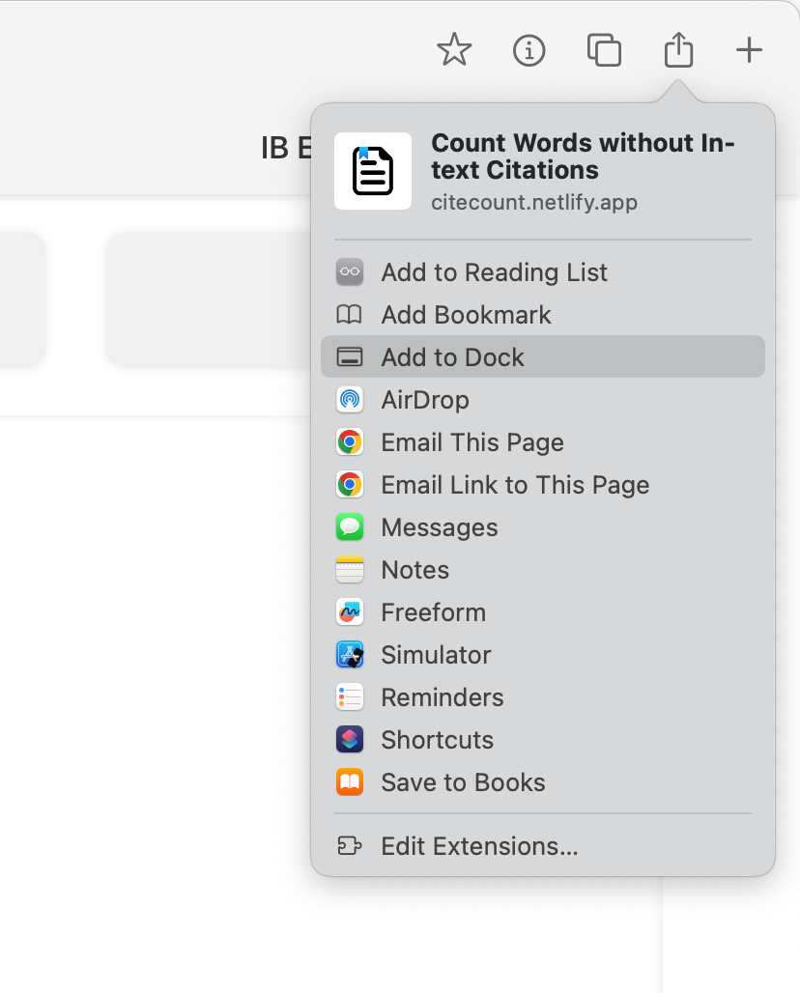Share page to Shortcuts
Viewport: 800px width, 993px height.
coord(543,739)
